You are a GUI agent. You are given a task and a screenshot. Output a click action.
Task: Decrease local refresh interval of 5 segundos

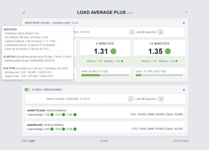132,32
